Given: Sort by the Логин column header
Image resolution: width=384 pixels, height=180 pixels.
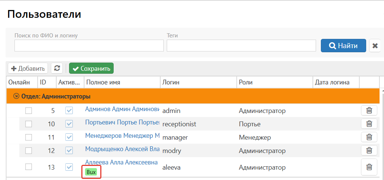Looking at the screenshot, I should [x=171, y=82].
